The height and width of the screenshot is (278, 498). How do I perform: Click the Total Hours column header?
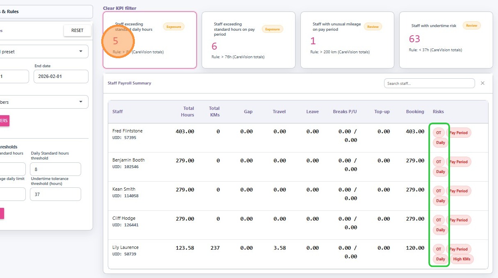coord(187,112)
